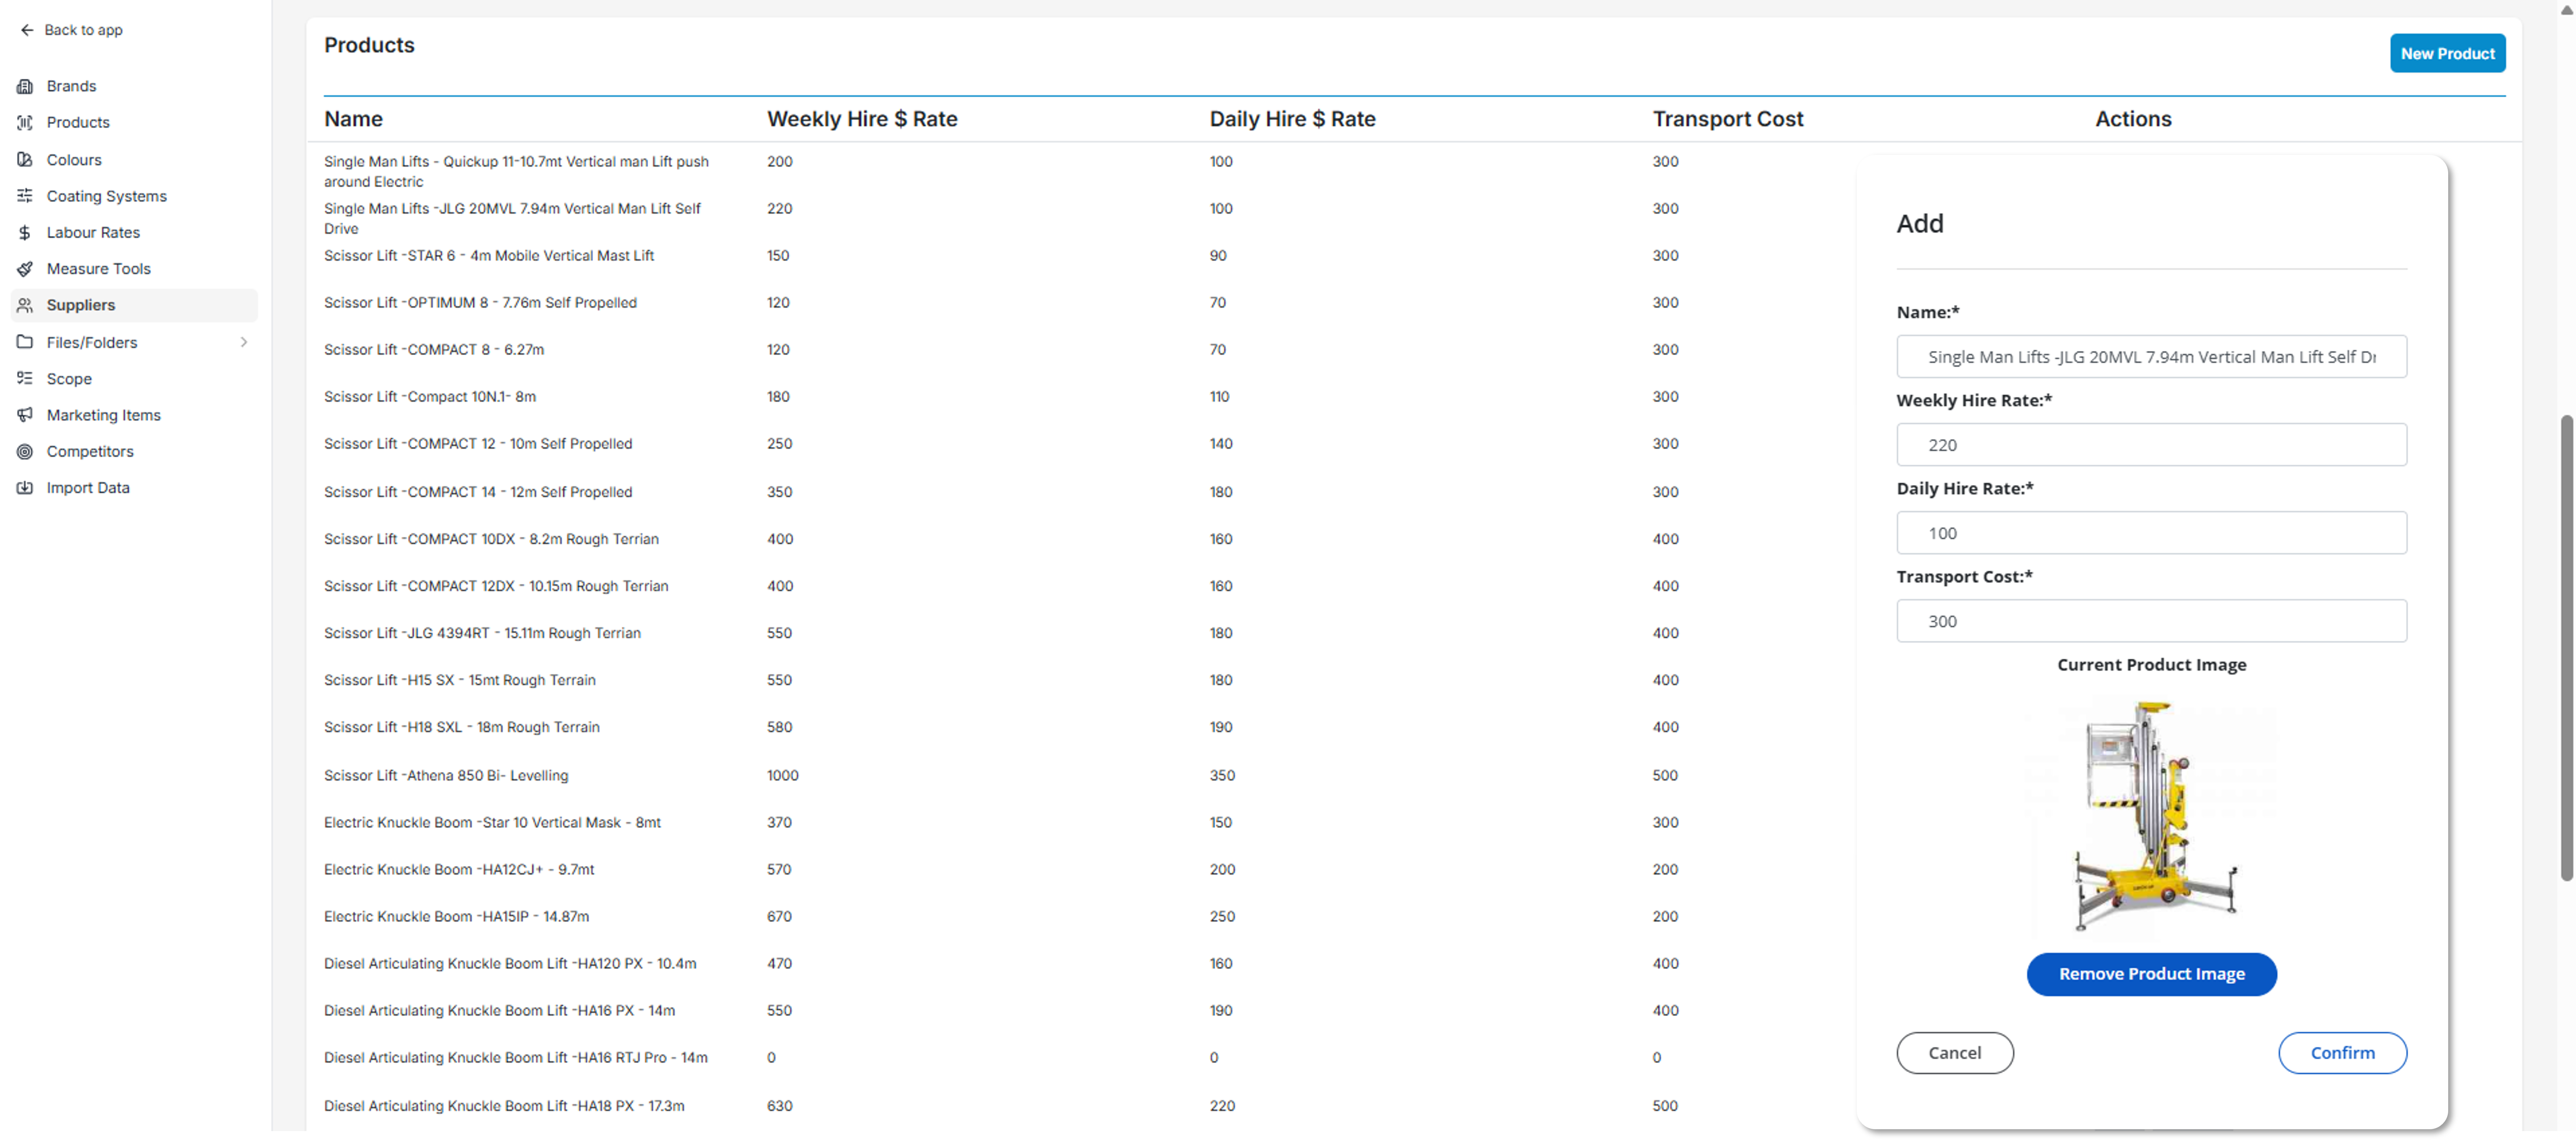
Task: Select the Suppliers menu item
Action: pyautogui.click(x=81, y=305)
